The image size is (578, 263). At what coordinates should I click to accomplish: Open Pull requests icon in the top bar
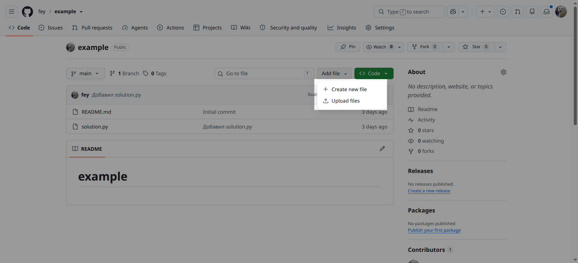coord(518,12)
